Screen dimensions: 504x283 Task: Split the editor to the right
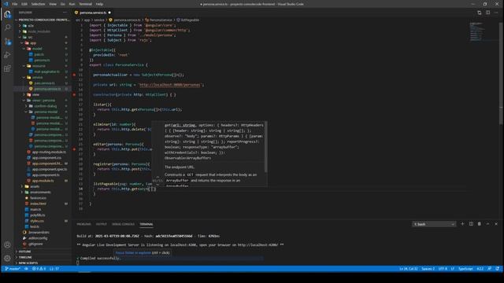pyautogui.click(x=488, y=13)
